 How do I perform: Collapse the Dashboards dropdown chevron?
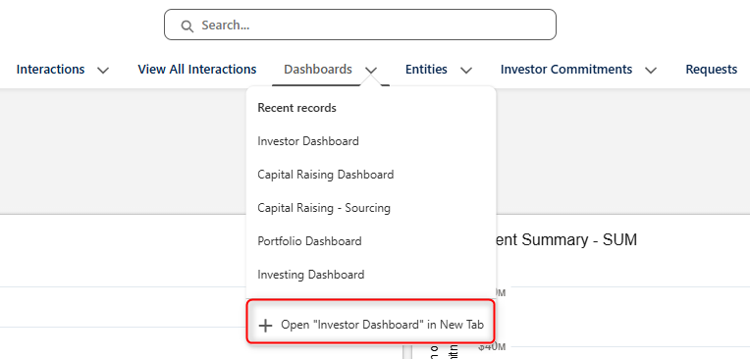point(371,71)
